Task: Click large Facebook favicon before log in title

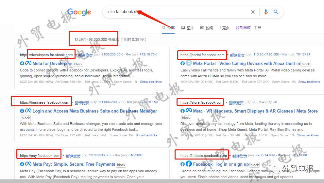Action: 189,164
